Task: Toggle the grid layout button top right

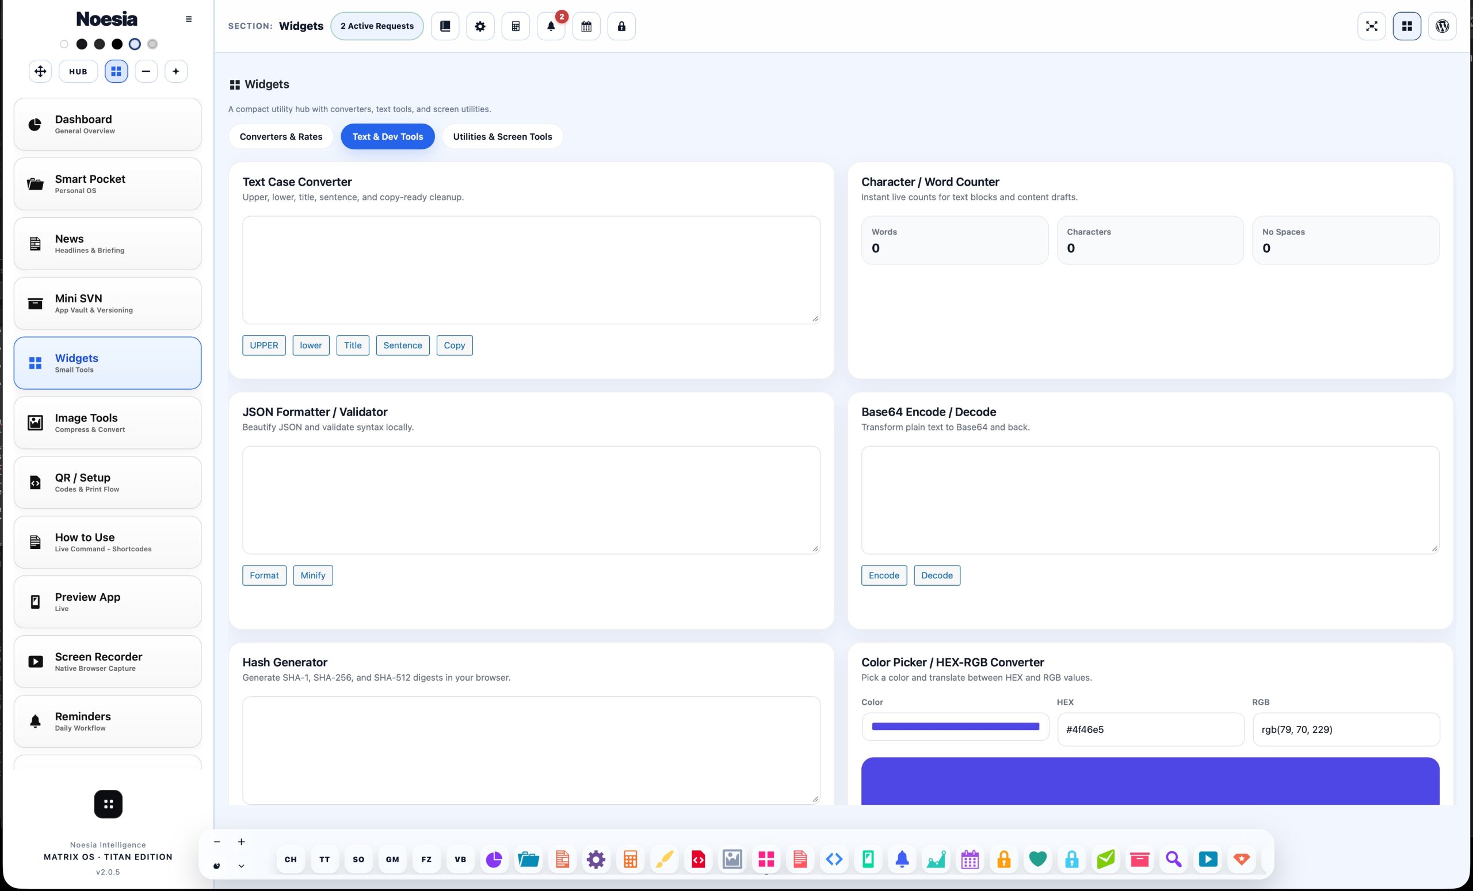Action: coord(1407,26)
